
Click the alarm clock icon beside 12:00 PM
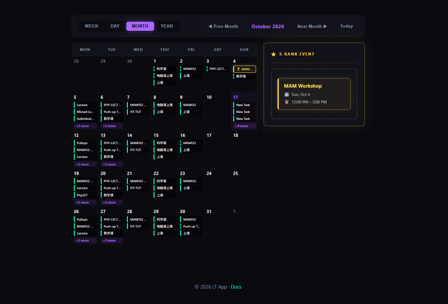(287, 102)
